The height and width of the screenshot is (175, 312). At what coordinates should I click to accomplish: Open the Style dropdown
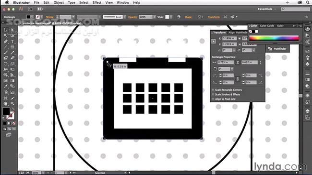[x=171, y=17]
